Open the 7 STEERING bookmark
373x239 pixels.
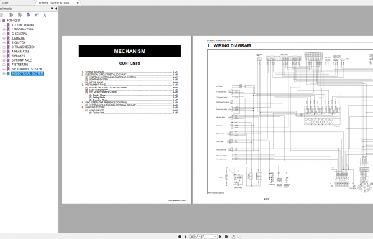[20, 65]
